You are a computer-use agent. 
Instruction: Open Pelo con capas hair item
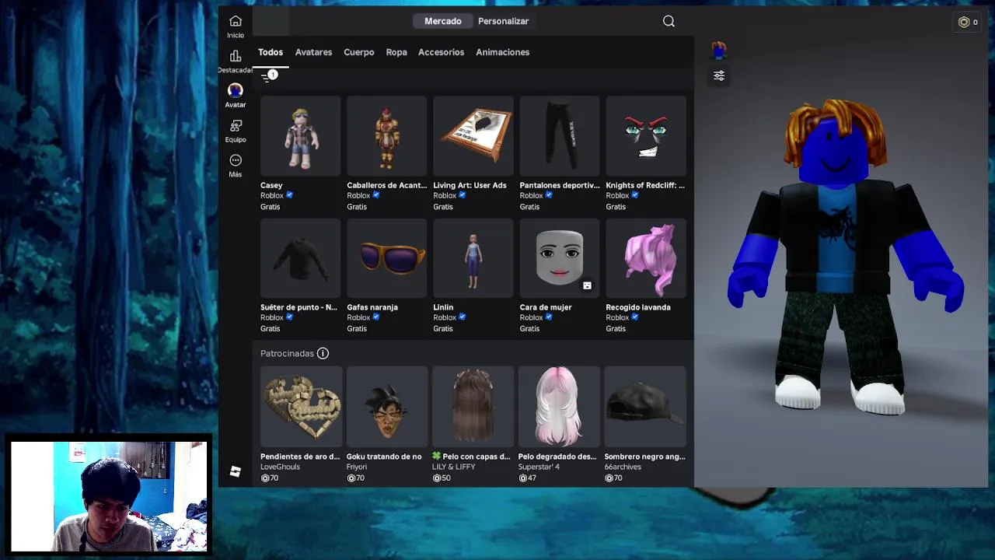(x=473, y=407)
